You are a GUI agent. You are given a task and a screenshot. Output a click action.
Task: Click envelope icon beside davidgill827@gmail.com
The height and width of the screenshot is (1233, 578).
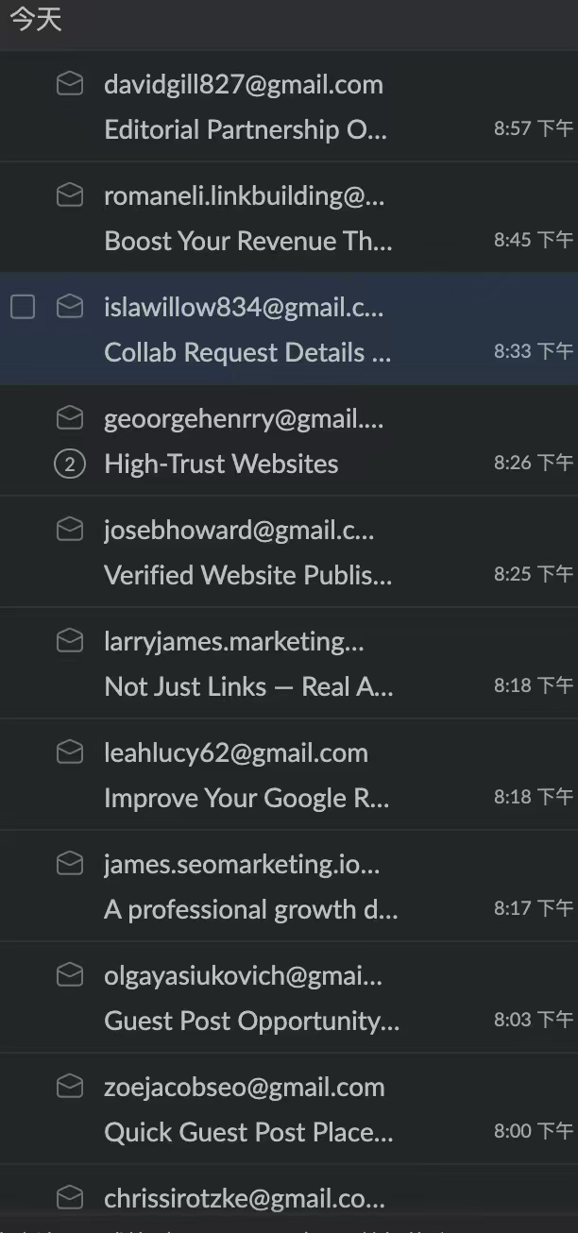[x=70, y=84]
